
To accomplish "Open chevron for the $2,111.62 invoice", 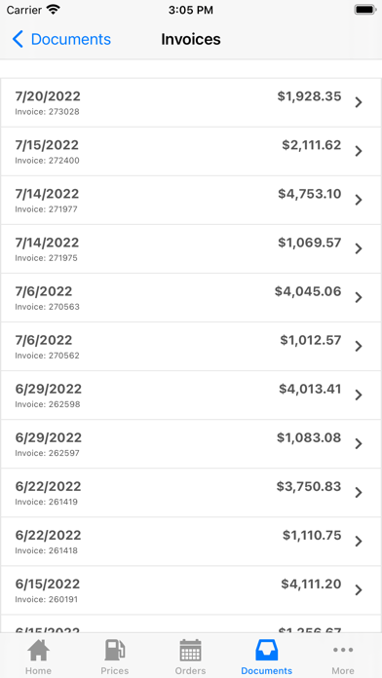I will coord(359,151).
